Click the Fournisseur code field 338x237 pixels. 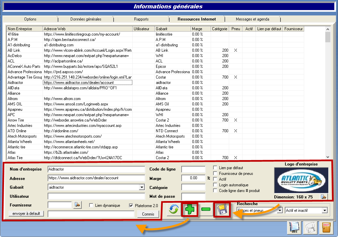click(x=60, y=205)
